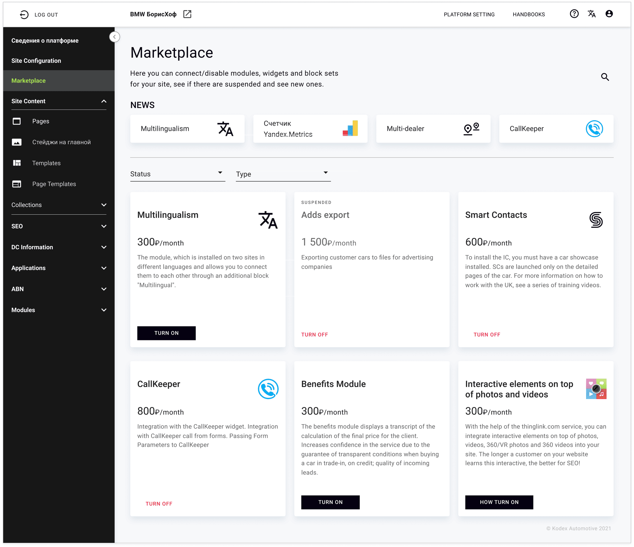Click the Log Out icon
The height and width of the screenshot is (547, 634).
(x=24, y=15)
